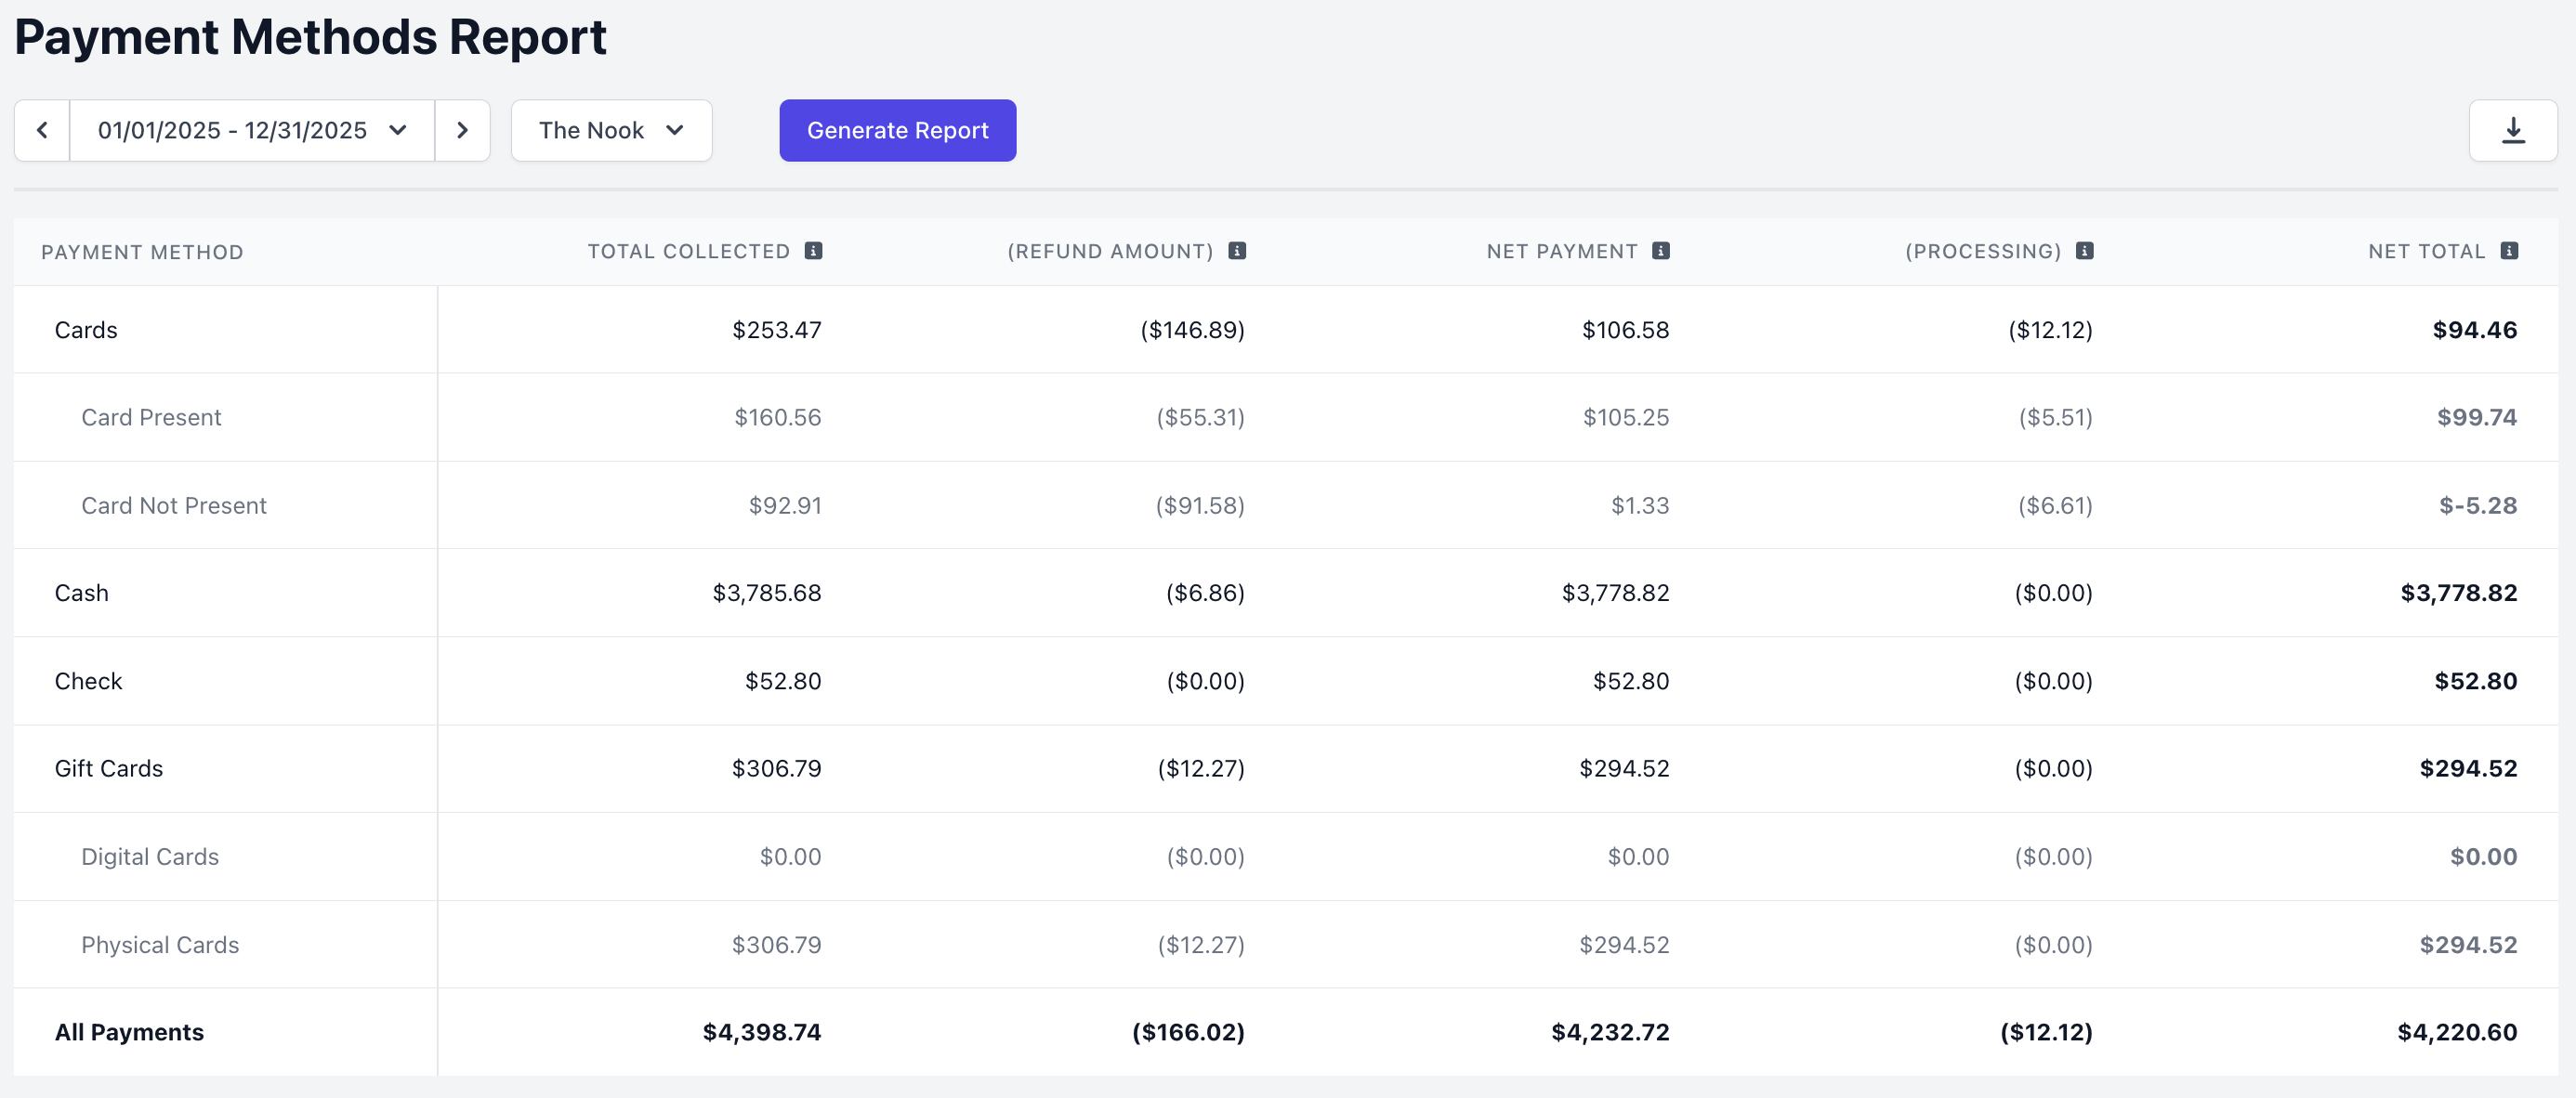Select the Physical Cards row
This screenshot has height=1098, width=2576.
tap(160, 945)
